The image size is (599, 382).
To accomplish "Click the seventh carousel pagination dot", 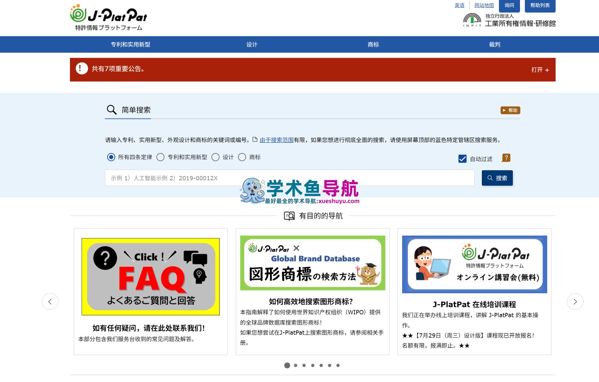I will [338, 365].
